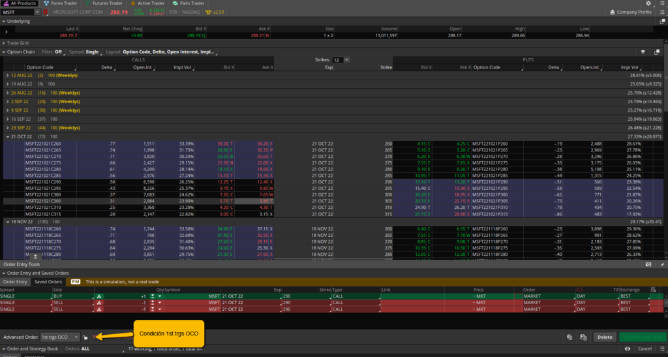Expand the 19 AUG 22 expiration row
Image resolution: width=668 pixels, height=357 pixels.
pyautogui.click(x=7, y=84)
